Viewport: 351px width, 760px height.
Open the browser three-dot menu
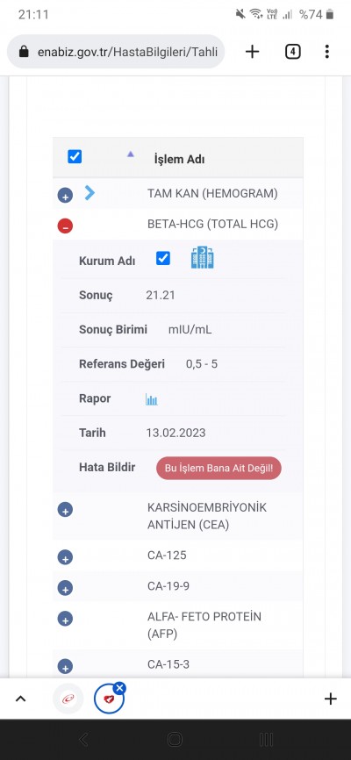pyautogui.click(x=327, y=52)
